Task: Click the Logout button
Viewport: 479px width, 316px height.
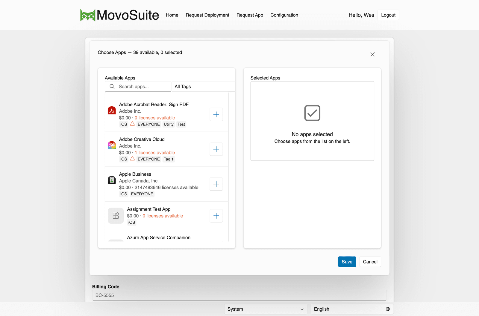Action: [388, 15]
